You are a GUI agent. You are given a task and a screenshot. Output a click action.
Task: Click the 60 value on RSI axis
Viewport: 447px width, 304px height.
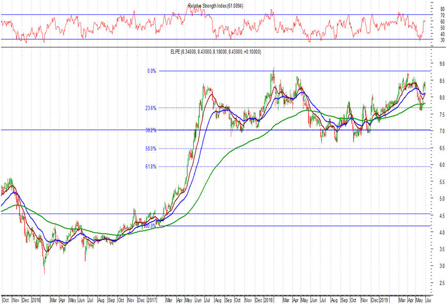[442, 21]
